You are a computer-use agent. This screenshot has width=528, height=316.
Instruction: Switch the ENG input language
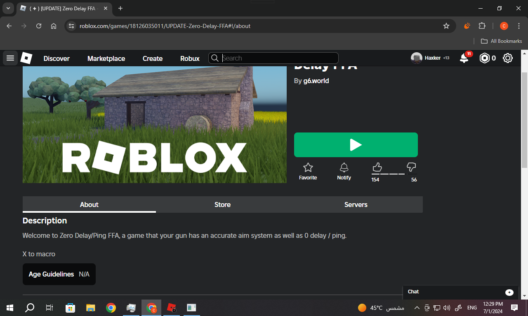[472, 308]
